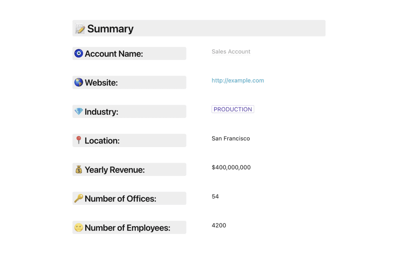Click the red pin Location icon

click(x=79, y=140)
